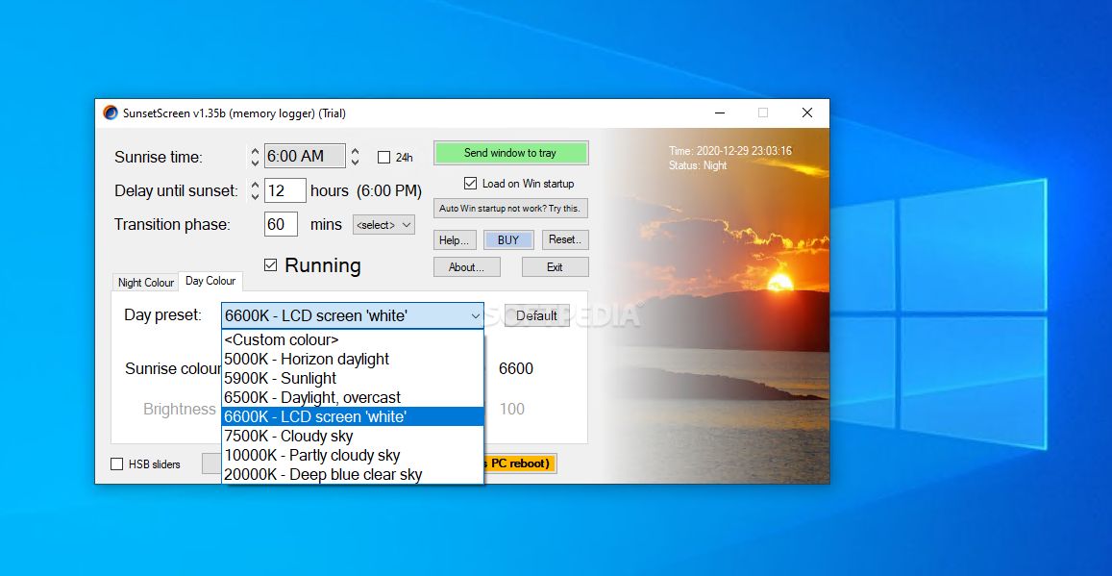Click the sunrise colour value 6600

pyautogui.click(x=515, y=369)
